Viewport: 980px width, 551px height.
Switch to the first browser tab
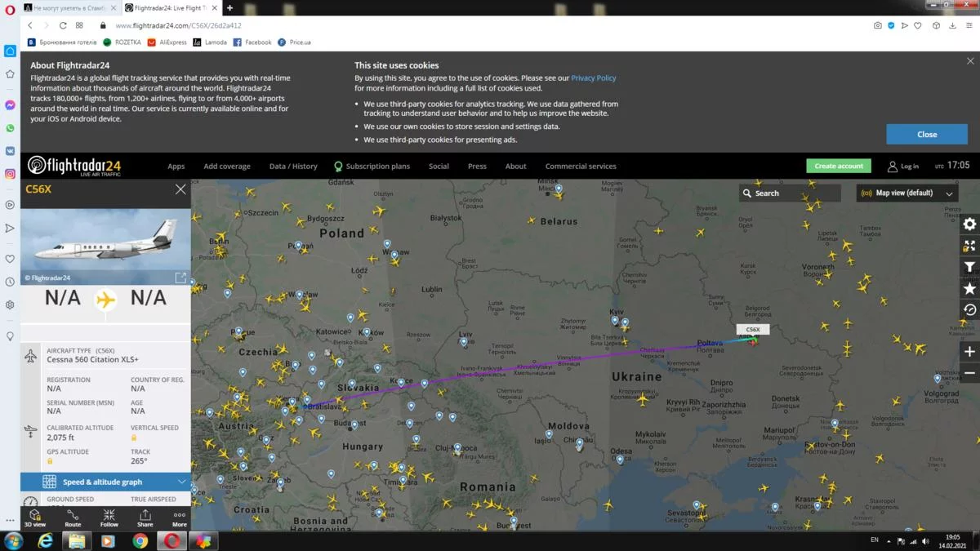click(x=70, y=7)
